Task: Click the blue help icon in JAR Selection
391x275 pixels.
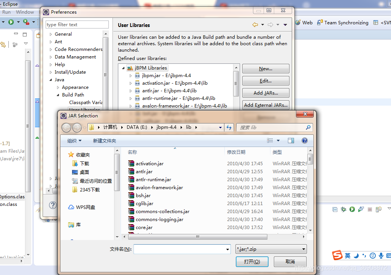Action: coord(305,141)
